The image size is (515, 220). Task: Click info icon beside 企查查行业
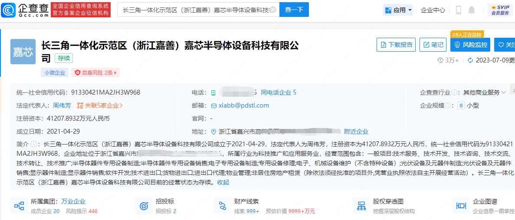[x=455, y=93]
